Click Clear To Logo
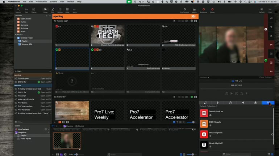279x156 pixels. tap(265, 77)
